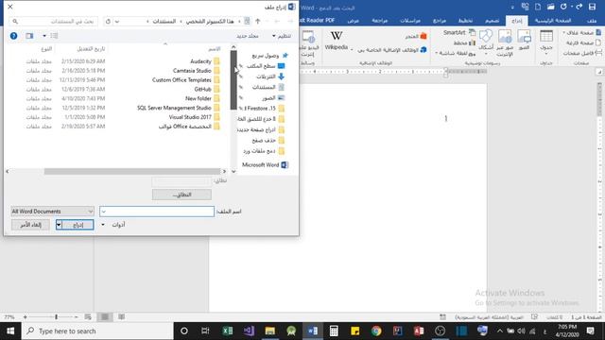Click the file name input field
The height and width of the screenshot is (340, 605).
click(157, 212)
